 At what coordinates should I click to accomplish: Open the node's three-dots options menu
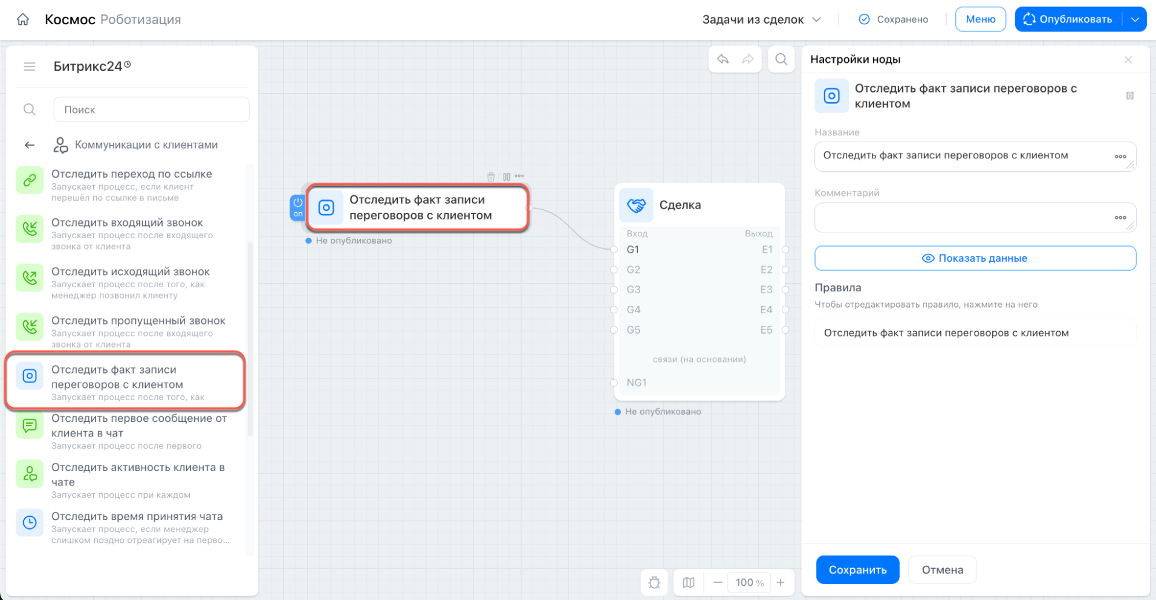click(519, 176)
